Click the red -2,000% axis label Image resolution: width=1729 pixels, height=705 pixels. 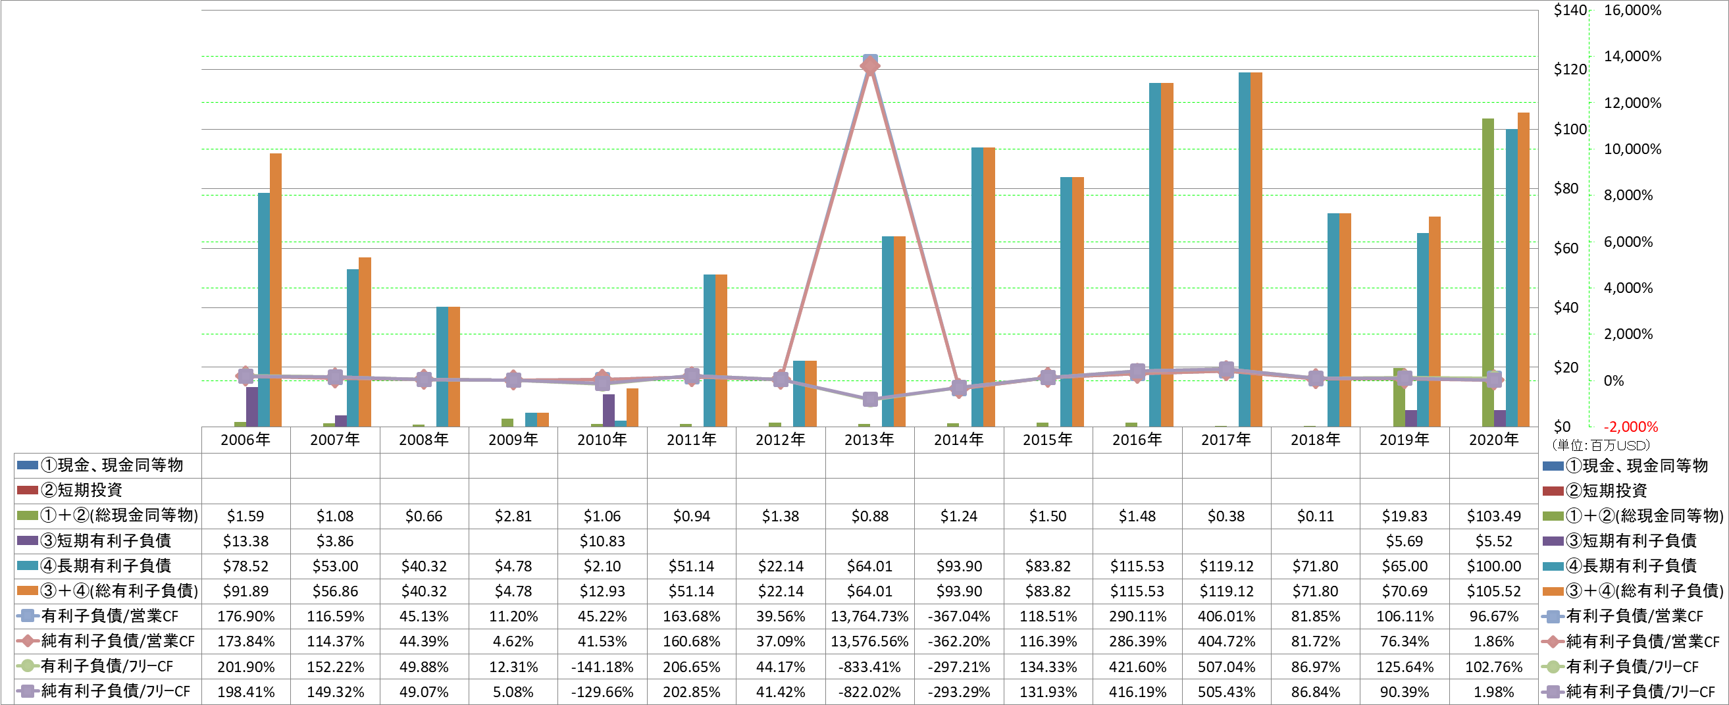click(1631, 427)
